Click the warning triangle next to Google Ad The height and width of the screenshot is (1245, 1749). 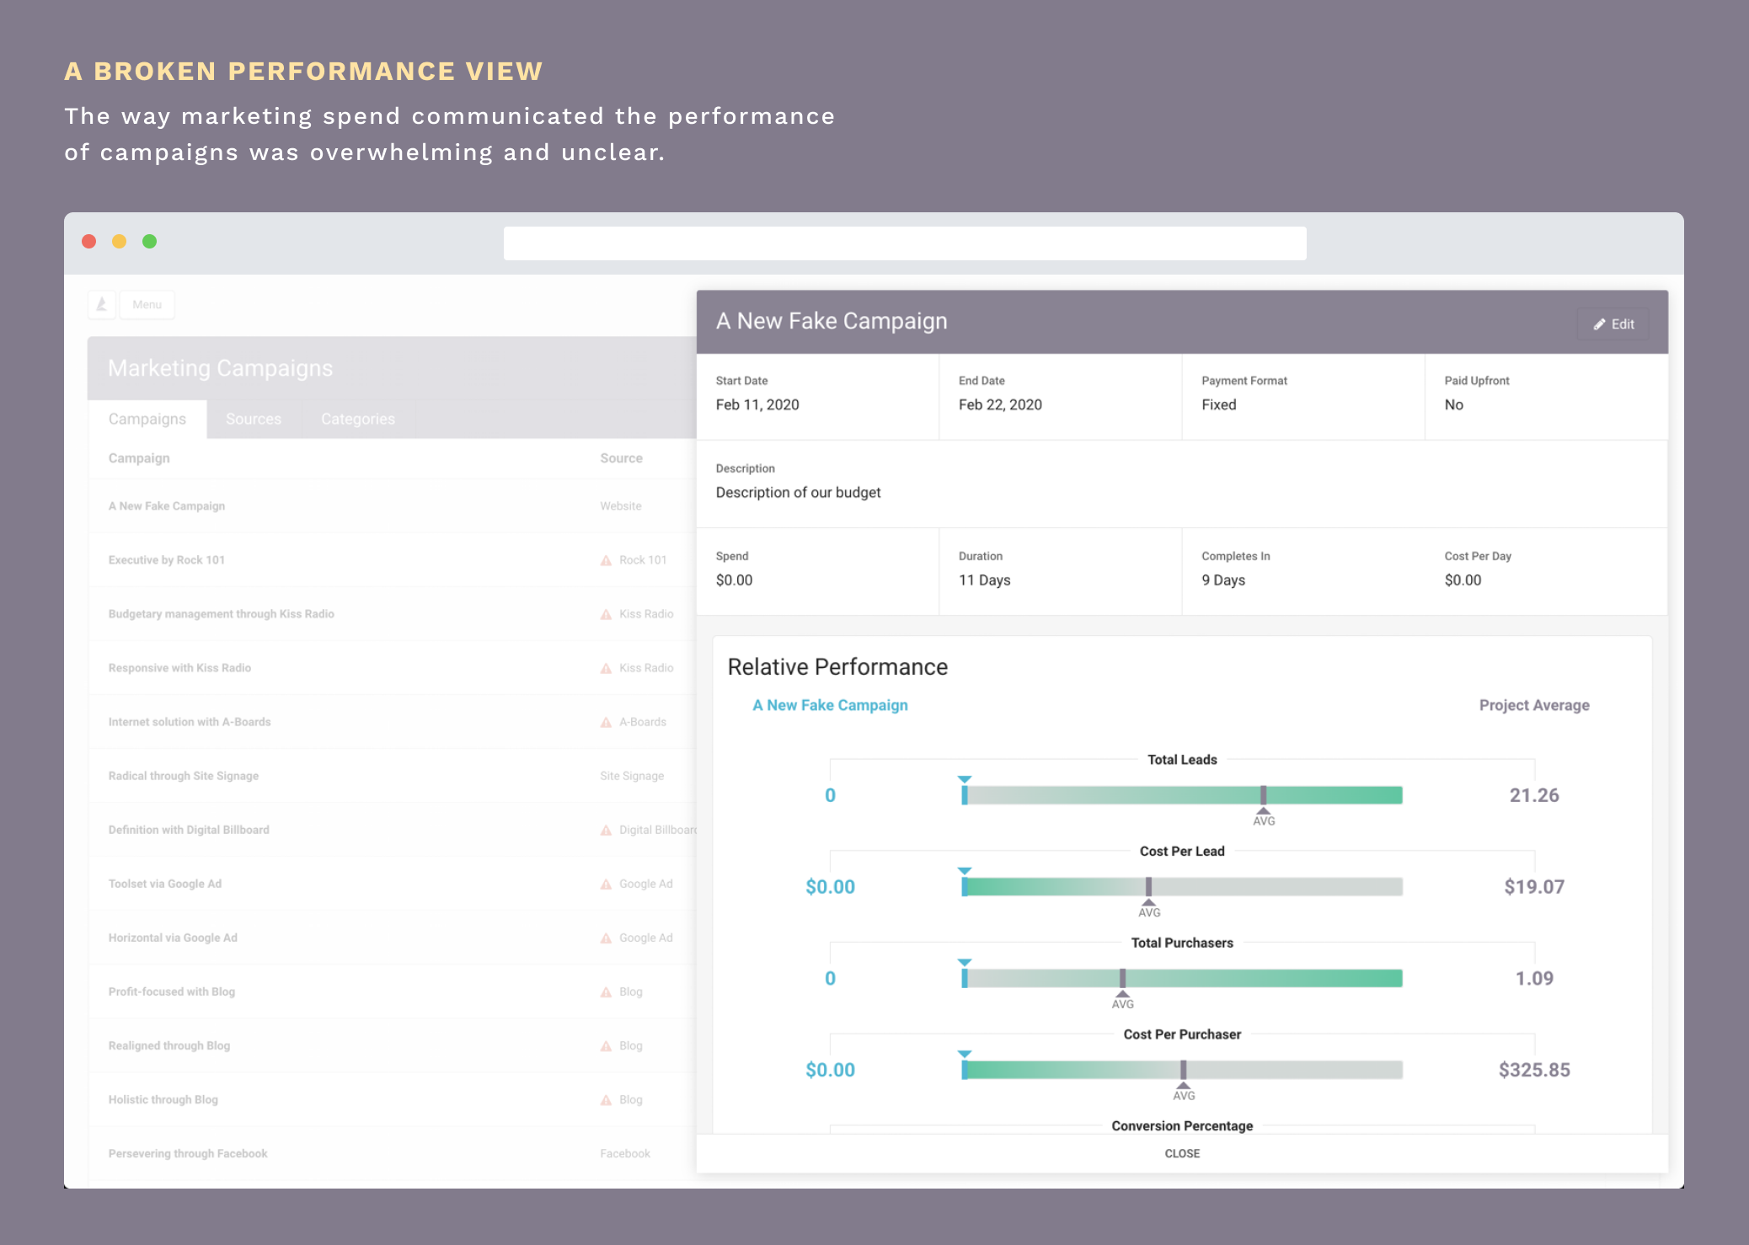pos(606,884)
